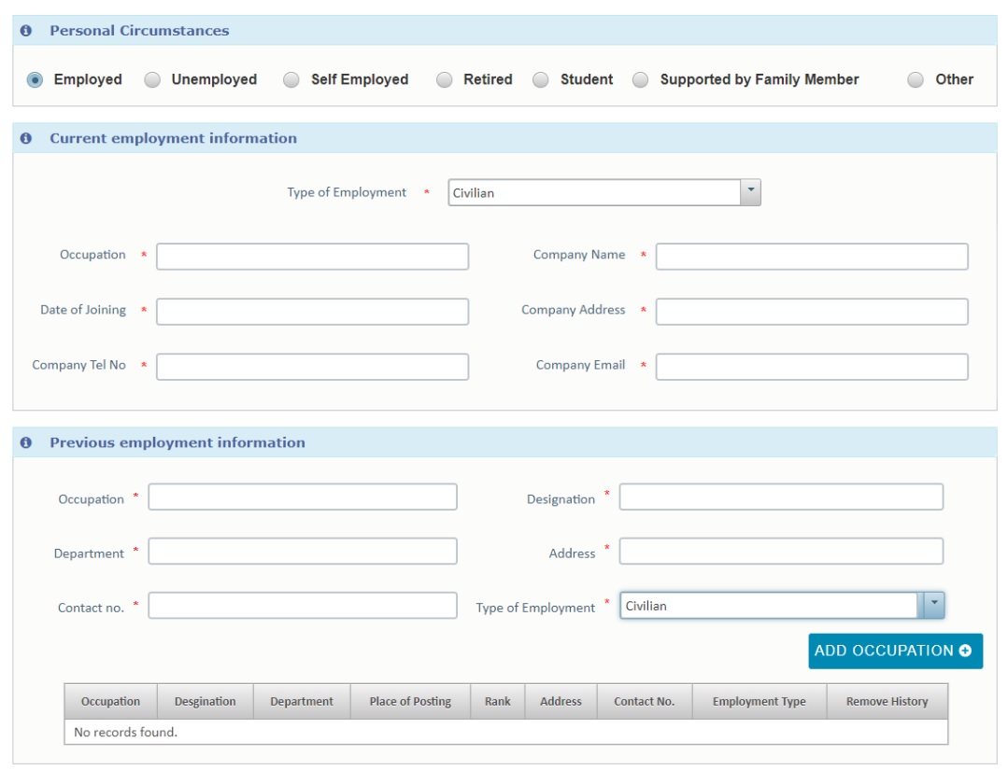Focus the Company Email field
The width and height of the screenshot is (1008, 784).
[812, 367]
